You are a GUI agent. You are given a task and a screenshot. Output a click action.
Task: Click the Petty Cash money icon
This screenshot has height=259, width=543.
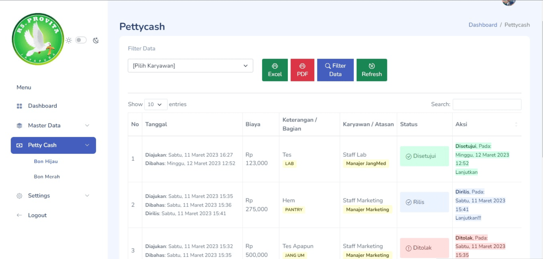19,145
